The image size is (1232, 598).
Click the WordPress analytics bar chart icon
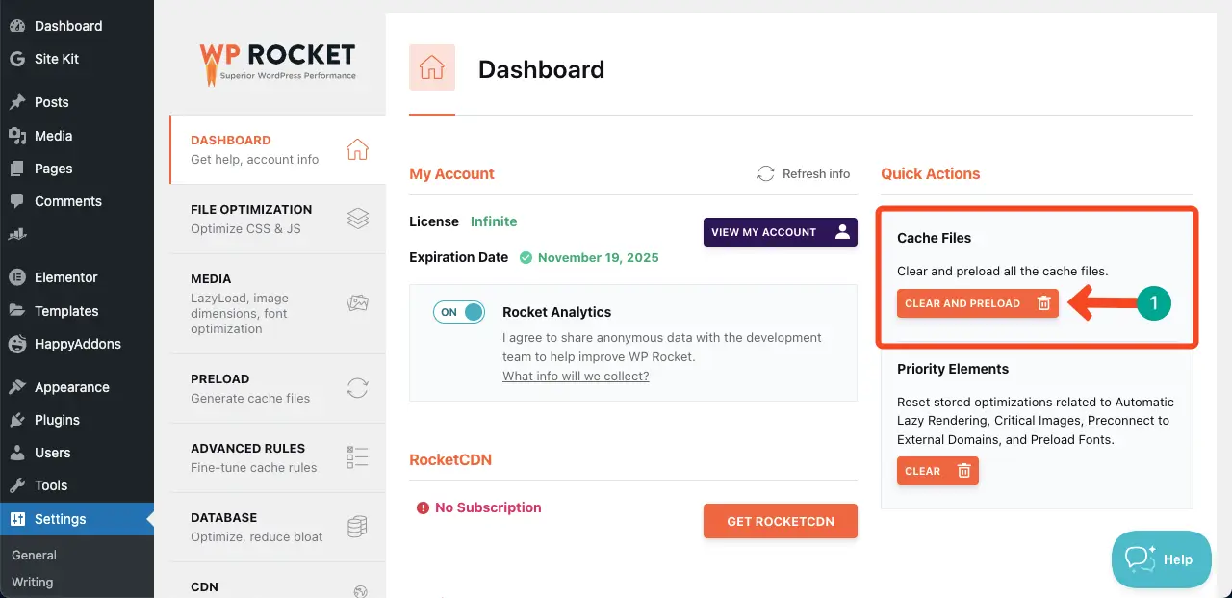17,234
